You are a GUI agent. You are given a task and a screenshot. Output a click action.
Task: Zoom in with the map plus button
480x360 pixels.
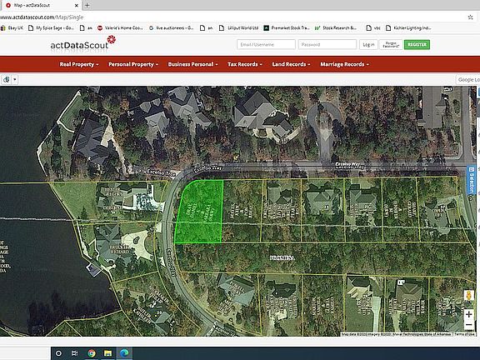tap(468, 314)
